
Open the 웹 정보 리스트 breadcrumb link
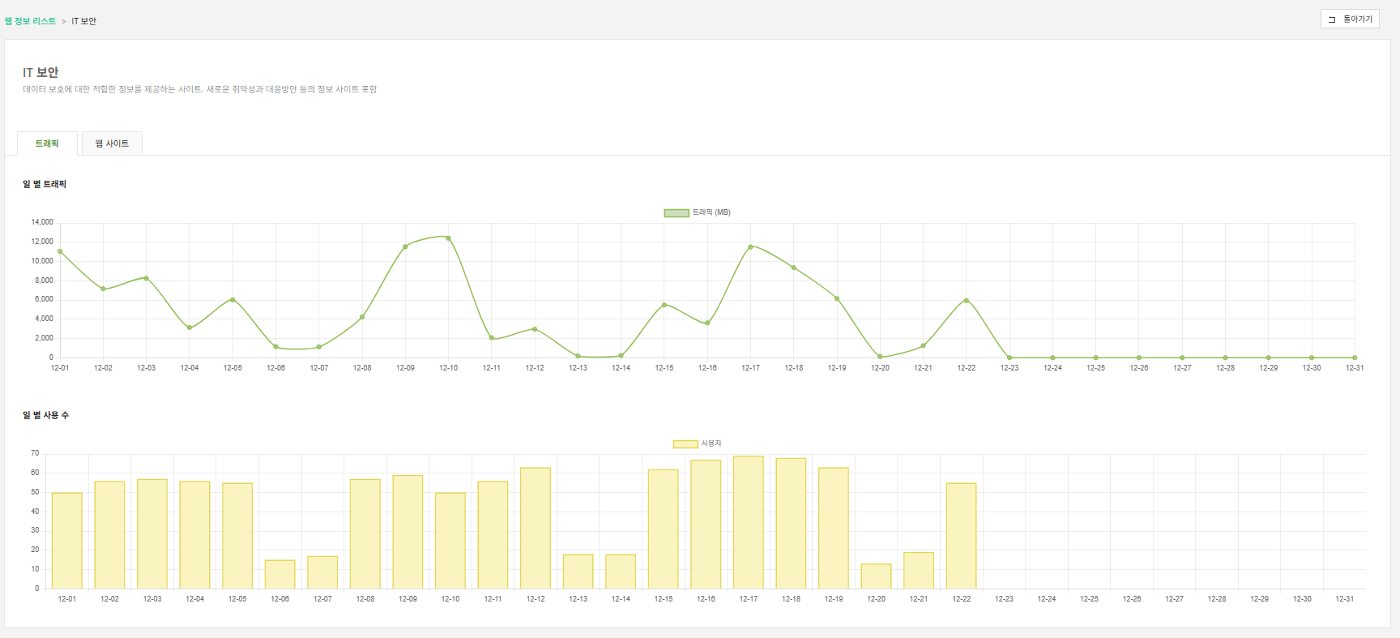30,21
